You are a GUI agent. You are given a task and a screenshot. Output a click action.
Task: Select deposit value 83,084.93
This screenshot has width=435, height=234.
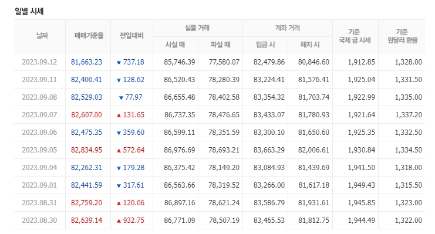(269, 168)
